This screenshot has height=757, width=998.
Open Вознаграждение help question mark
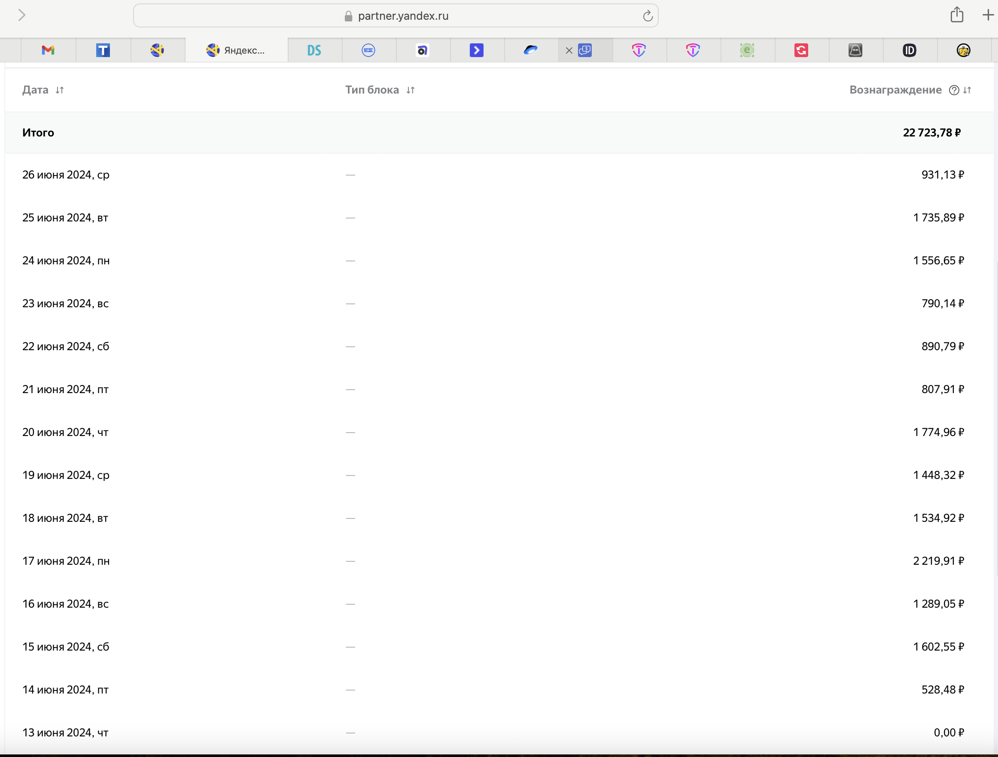954,90
